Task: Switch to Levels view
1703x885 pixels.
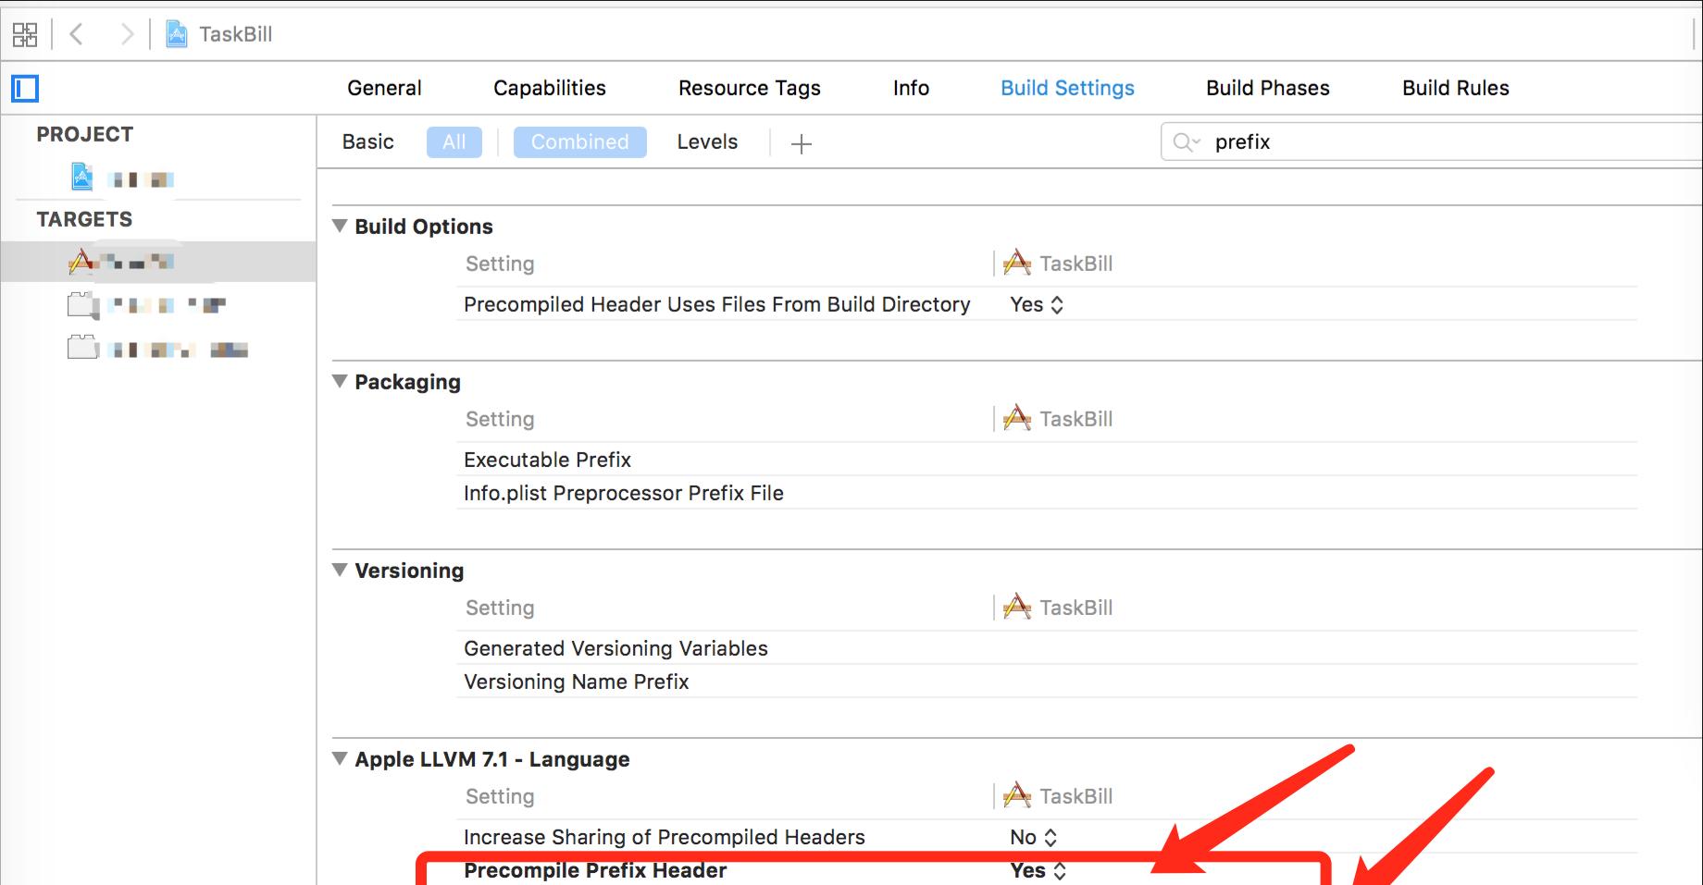Action: pos(707,142)
